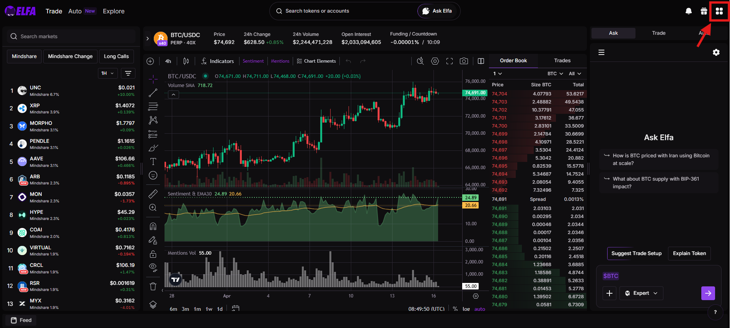
Task: Toggle the log scale option
Action: click(466, 309)
